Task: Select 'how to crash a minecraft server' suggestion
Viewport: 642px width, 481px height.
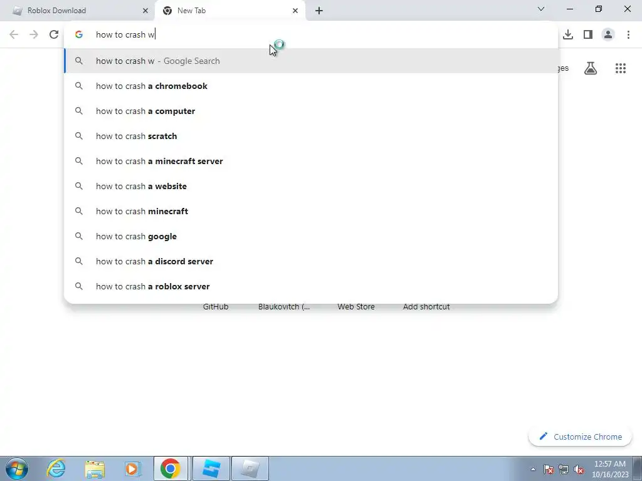Action: 311,161
